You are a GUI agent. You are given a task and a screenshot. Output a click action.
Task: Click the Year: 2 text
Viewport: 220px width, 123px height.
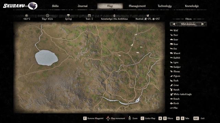pos(89,19)
